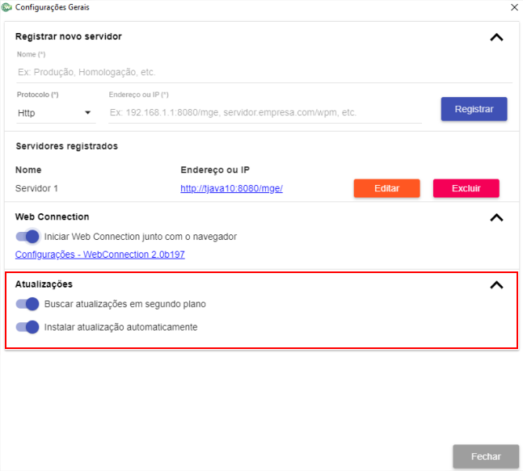Open the Protocolo Http dropdown
The height and width of the screenshot is (471, 523).
pyautogui.click(x=56, y=113)
